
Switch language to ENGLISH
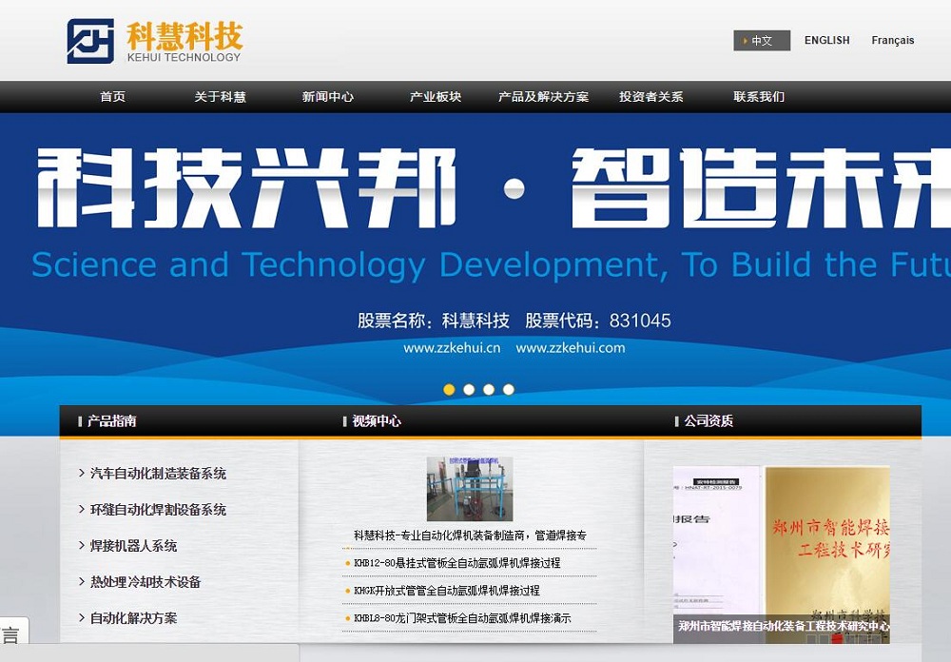coord(826,40)
